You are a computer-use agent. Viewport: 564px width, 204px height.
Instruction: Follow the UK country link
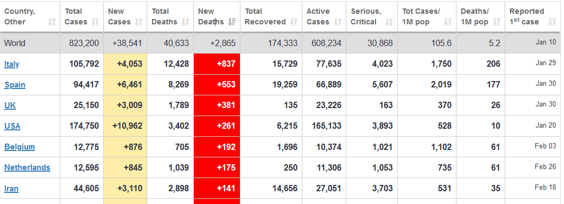(10, 105)
